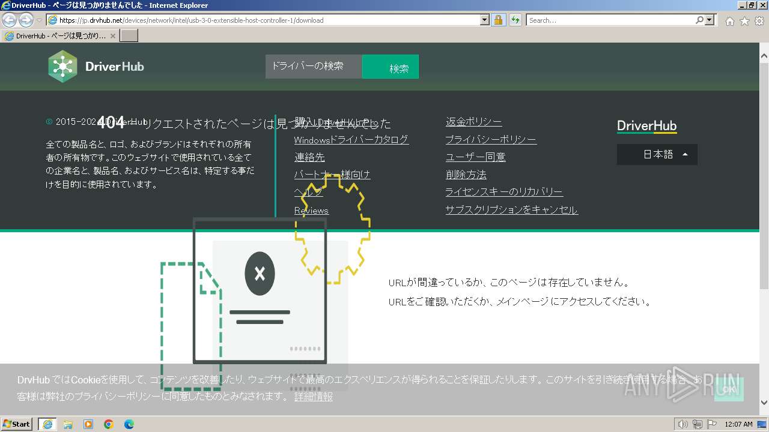The height and width of the screenshot is (432, 769).
Task: Open the security lock icon report
Action: coord(498,20)
